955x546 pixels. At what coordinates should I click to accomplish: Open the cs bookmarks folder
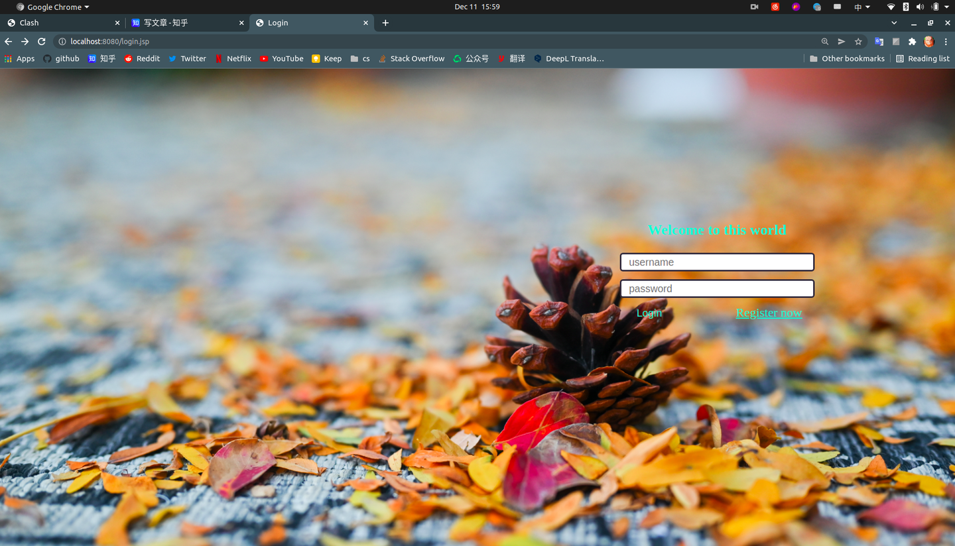pos(360,58)
